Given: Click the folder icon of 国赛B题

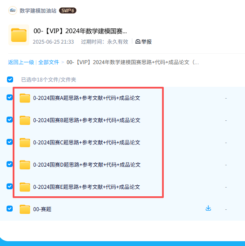Looking at the screenshot, I should (x=25, y=120).
